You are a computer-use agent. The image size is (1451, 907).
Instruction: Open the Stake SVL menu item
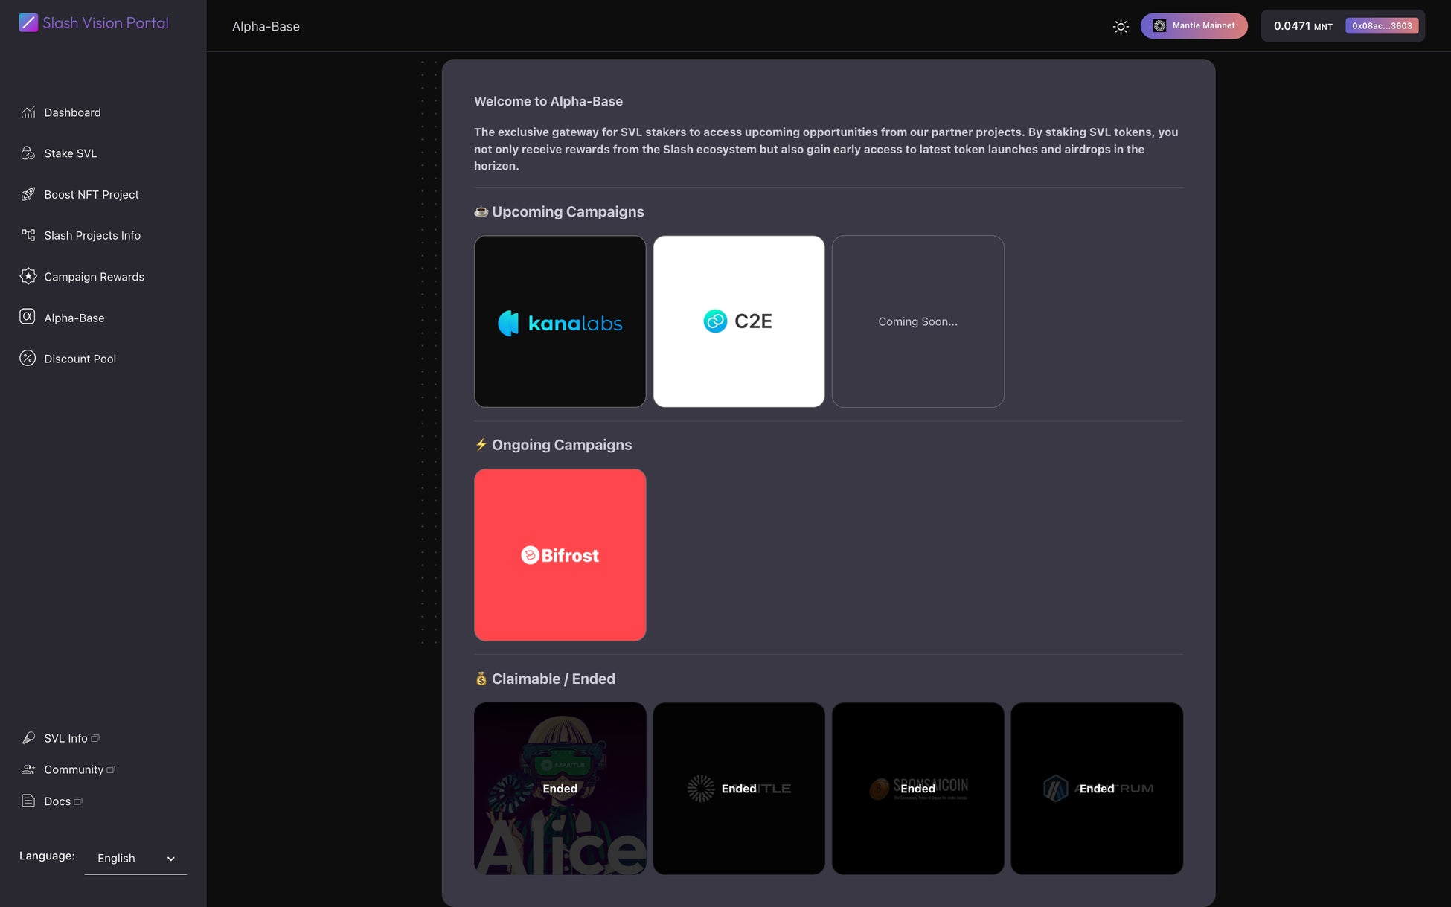(x=70, y=153)
